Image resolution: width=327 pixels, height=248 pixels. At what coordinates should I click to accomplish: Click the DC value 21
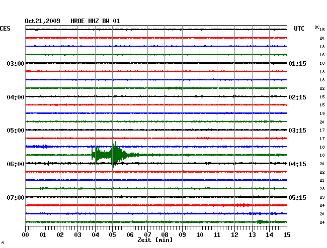322,180
